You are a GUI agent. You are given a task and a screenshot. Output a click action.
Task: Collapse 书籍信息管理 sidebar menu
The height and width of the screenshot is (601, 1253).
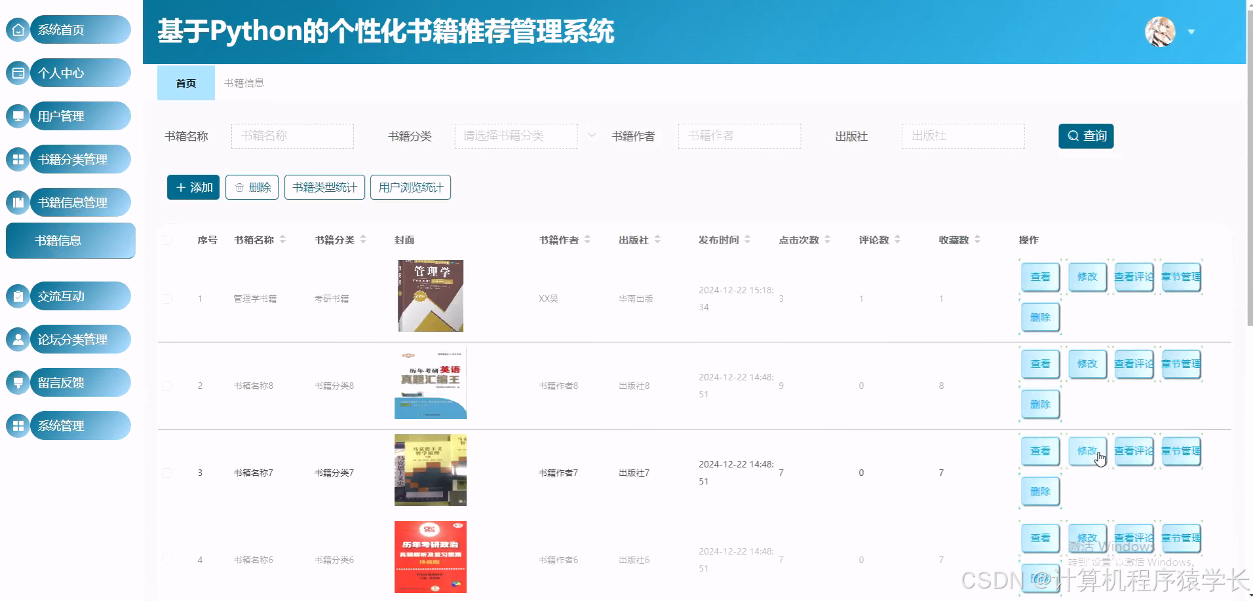tap(81, 202)
